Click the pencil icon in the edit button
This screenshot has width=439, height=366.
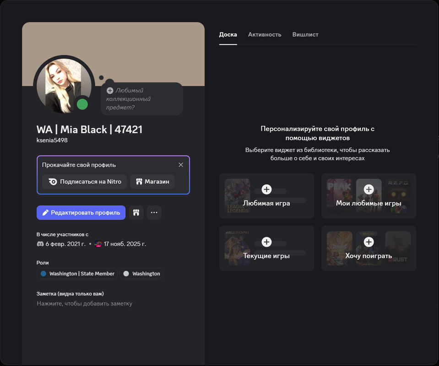[x=45, y=213]
